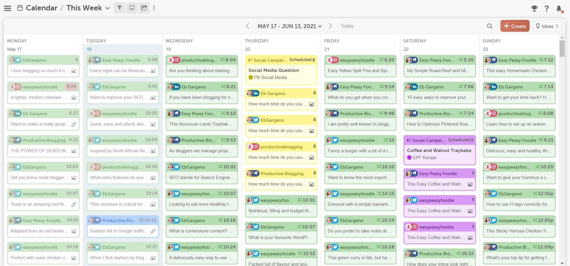The image size is (570, 266).
Task: Open 'Nutritious, filling and budget-fri...' post
Action: (281, 206)
